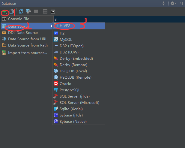The height and width of the screenshot is (148, 185).
Task: Select SQL Server (jTds) entry
Action: pos(79,96)
